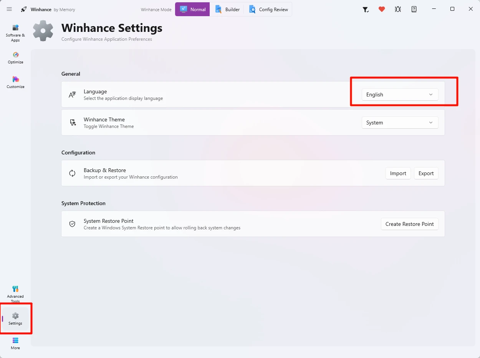Viewport: 480px width, 358px height.
Task: Click the 'System Restore Point' title
Action: coord(109,221)
